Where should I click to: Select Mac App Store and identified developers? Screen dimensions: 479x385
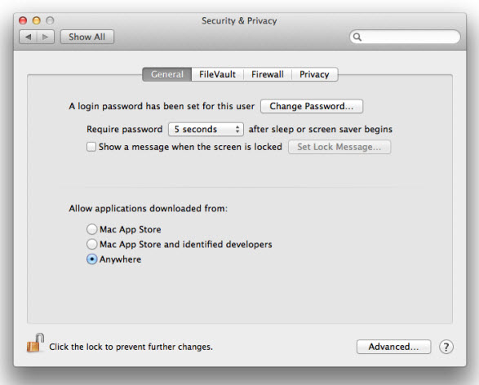click(x=91, y=244)
